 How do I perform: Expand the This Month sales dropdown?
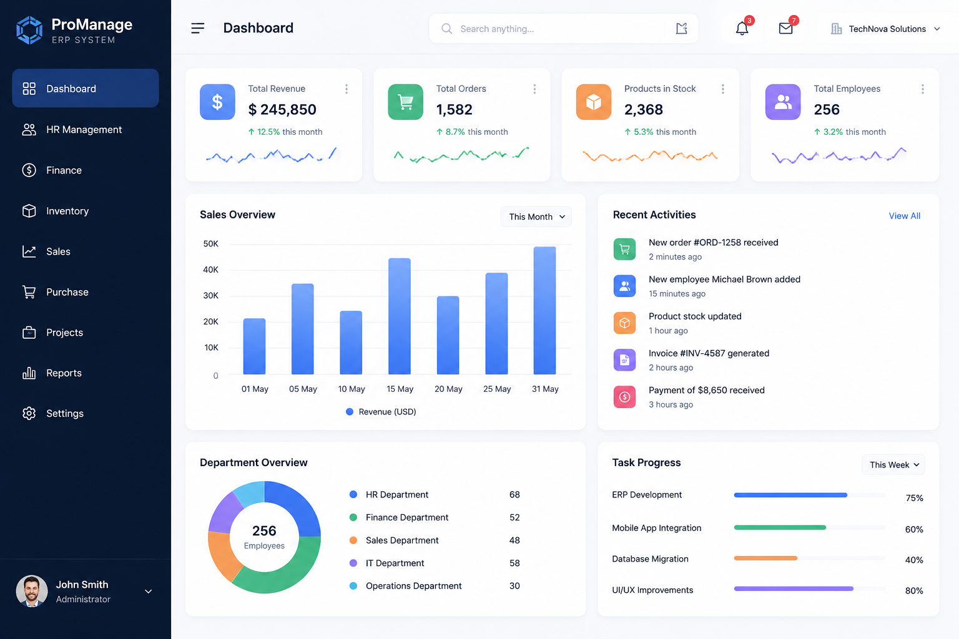click(x=536, y=217)
